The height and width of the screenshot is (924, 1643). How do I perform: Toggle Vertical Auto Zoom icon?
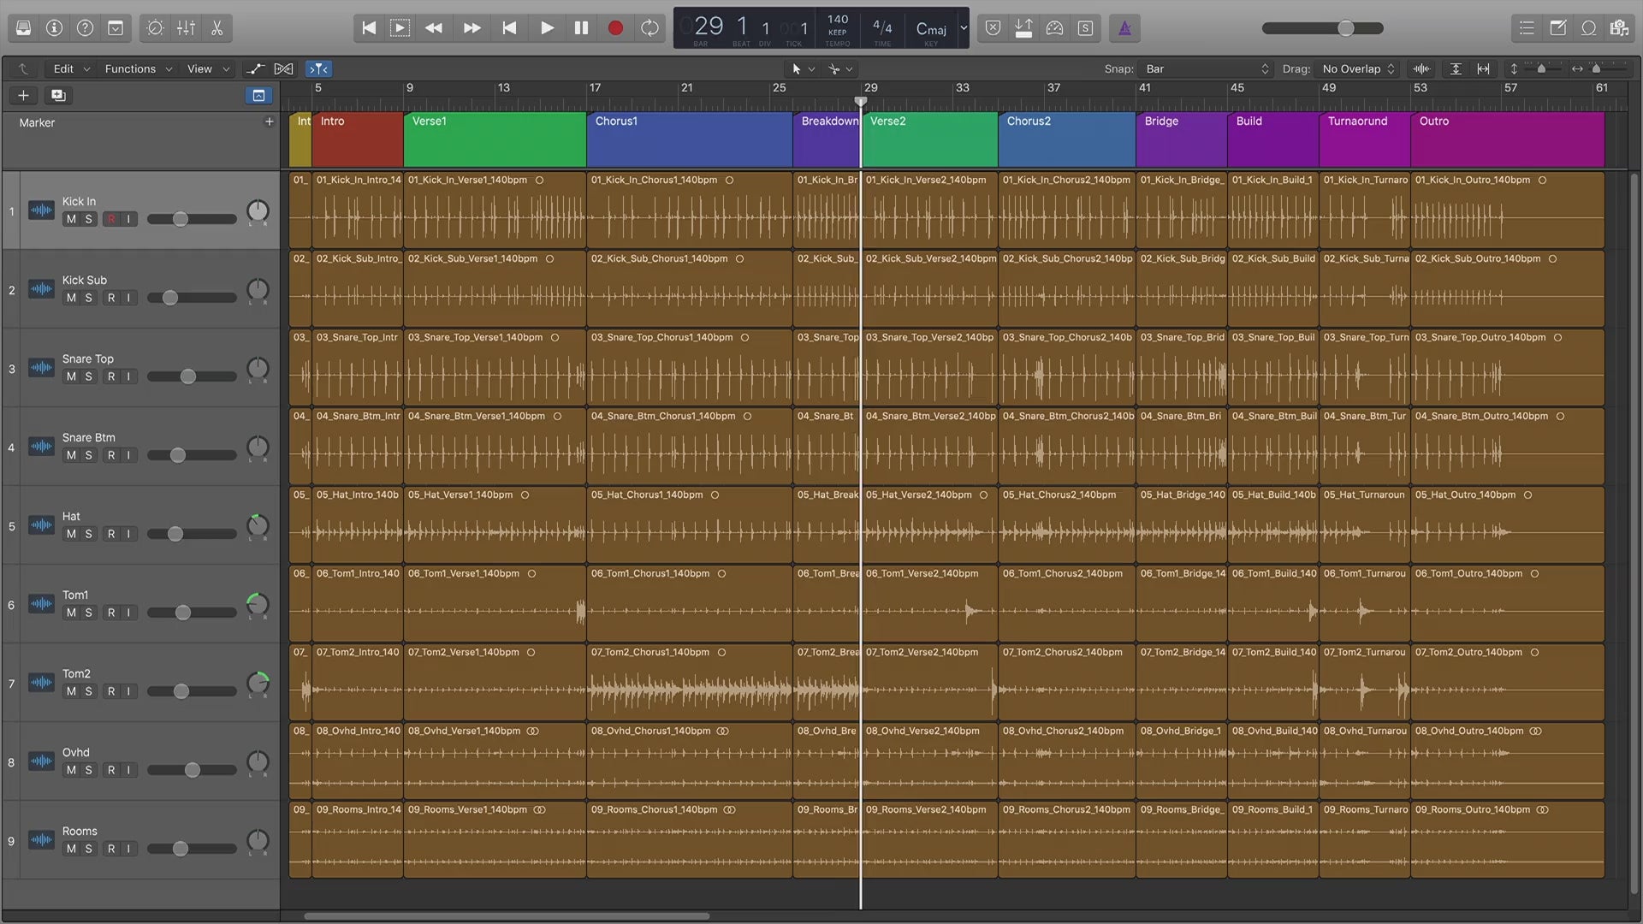click(1456, 68)
